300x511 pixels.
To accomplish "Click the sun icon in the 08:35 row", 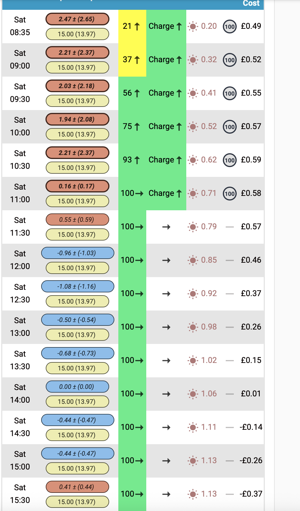I will (x=193, y=27).
